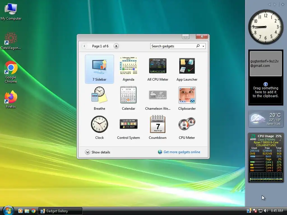Click the clipboarder info icon
The image size is (287, 215).
pyautogui.click(x=266, y=84)
